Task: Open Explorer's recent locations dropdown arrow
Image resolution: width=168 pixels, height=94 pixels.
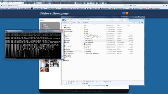Action: pos(67,20)
